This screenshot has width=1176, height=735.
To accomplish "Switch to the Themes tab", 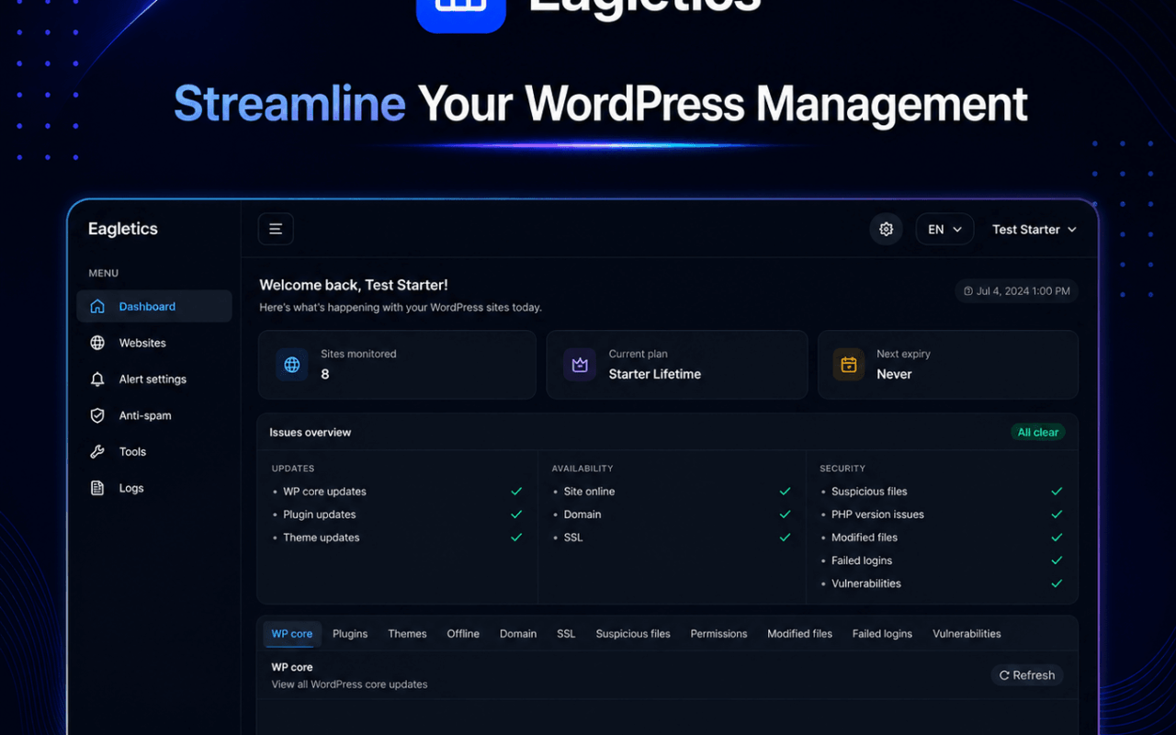I will click(407, 634).
